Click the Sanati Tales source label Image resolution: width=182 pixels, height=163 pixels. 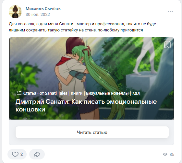coord(56,93)
